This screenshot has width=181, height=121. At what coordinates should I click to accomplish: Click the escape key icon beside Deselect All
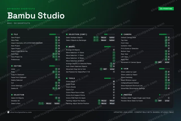pyautogui.click(x=59, y=101)
